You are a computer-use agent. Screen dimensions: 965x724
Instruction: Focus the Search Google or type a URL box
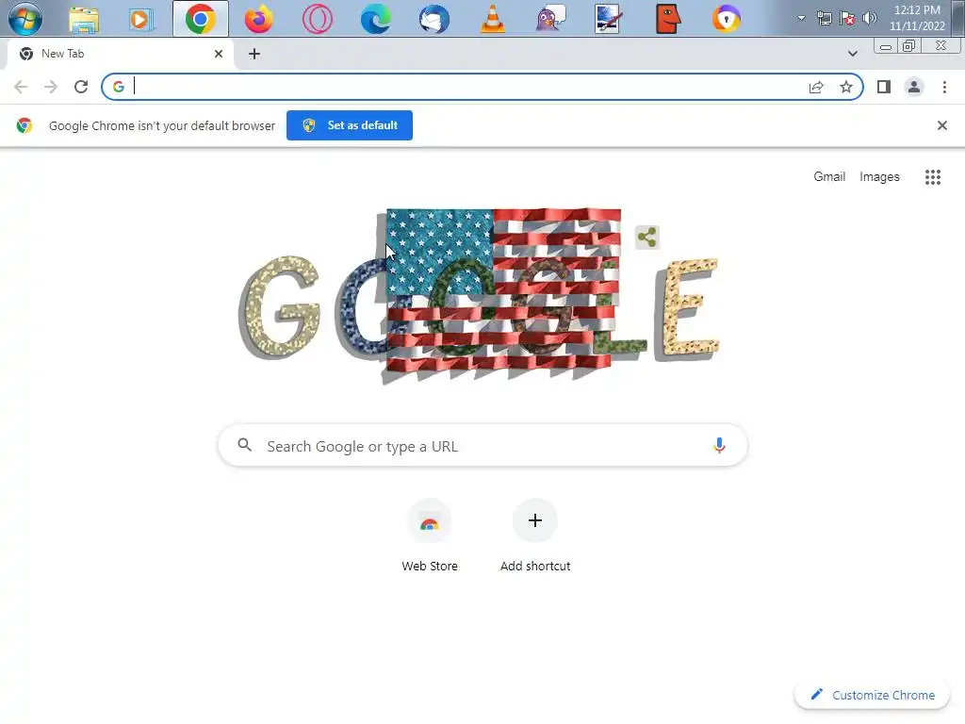point(483,445)
